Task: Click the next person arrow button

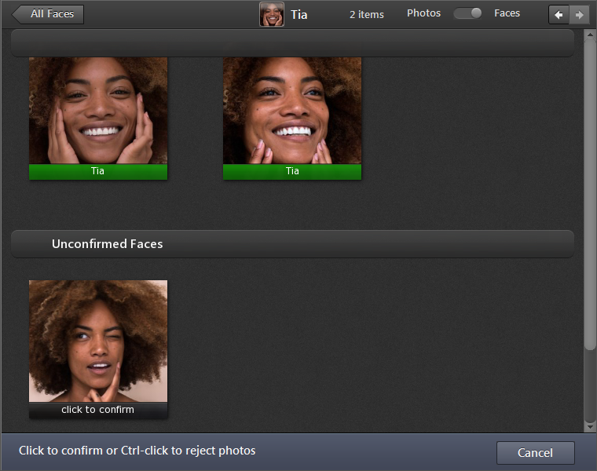Action: pos(579,15)
